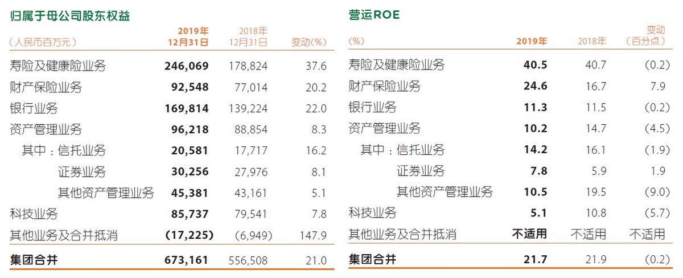This screenshot has width=683, height=278.
Task: Click the 37.6 change percentage
Action: 315,66
